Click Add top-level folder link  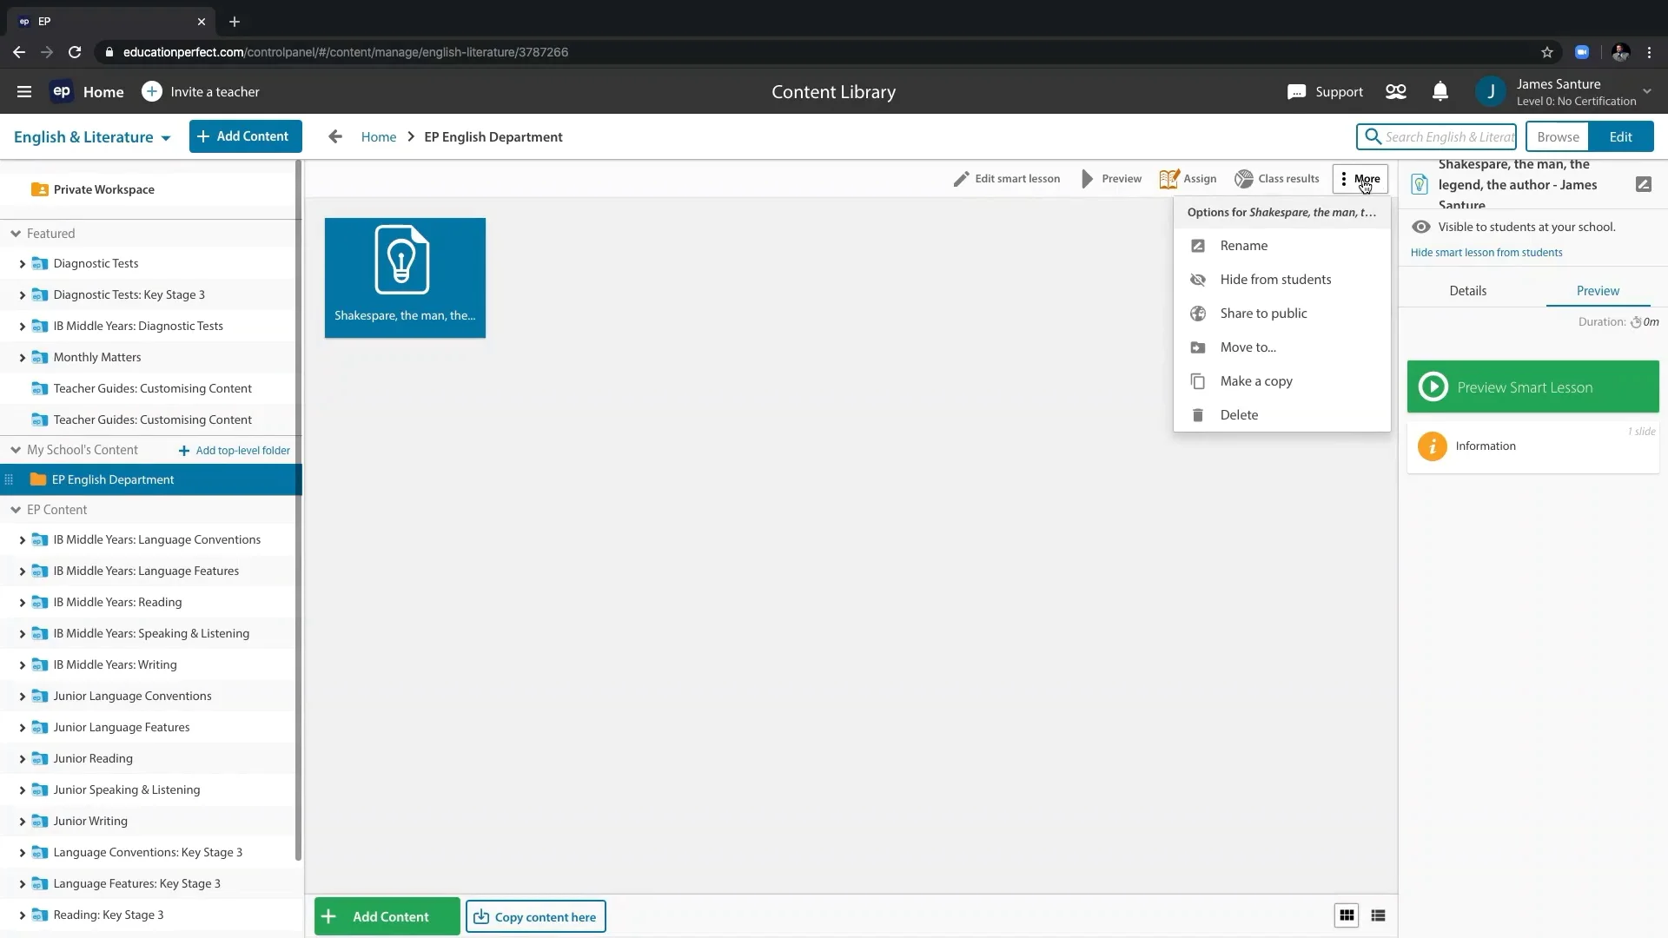pos(235,451)
